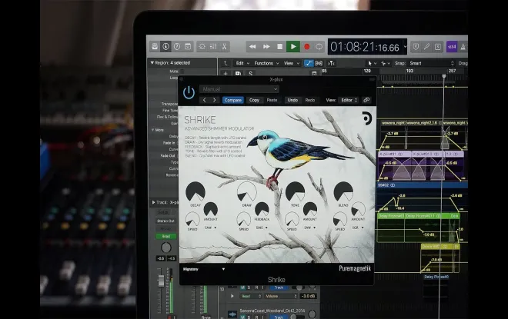Go to previous preset with left arrow
The width and height of the screenshot is (508, 319).
click(205, 100)
